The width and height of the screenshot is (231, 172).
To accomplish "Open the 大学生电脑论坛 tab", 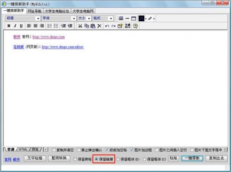I will click(x=57, y=11).
